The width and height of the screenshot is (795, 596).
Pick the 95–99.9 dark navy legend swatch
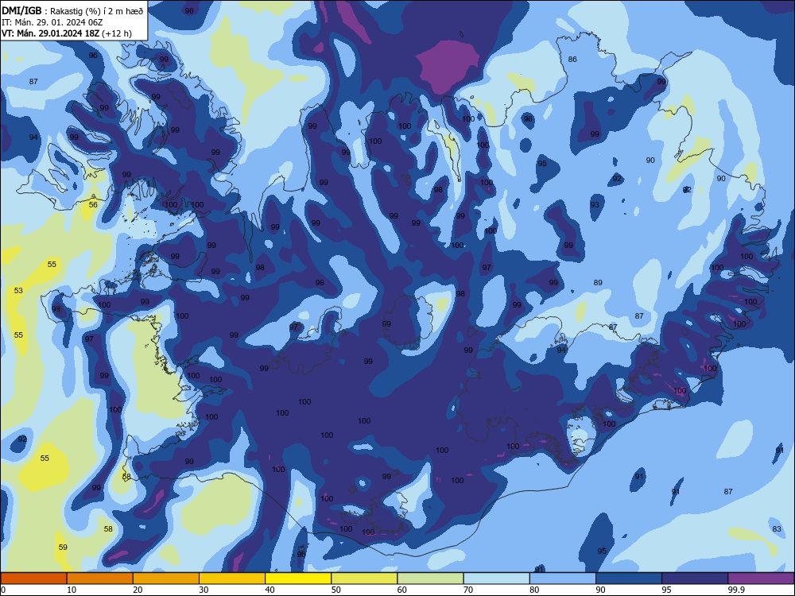pyautogui.click(x=695, y=579)
